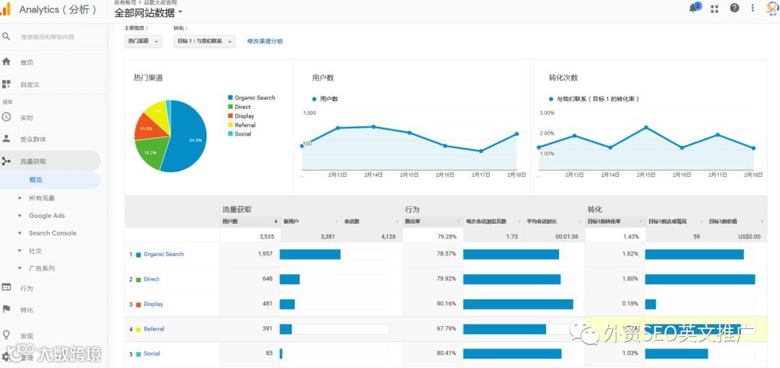Click the Google Analytics logo icon

coord(6,9)
